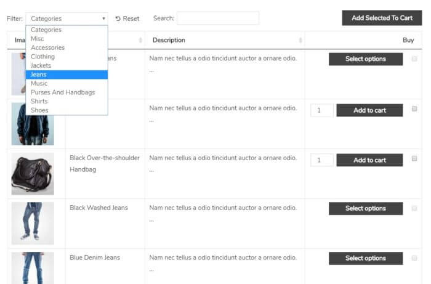Screen dimensions: 431x284
Task: Tick the checkbox for Black Washed Jeans
Action: 414,208
